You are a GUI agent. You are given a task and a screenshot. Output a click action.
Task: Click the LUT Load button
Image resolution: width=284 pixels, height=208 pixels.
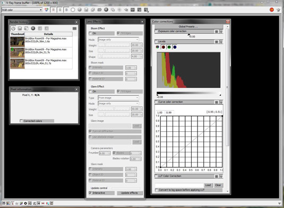pos(208,185)
